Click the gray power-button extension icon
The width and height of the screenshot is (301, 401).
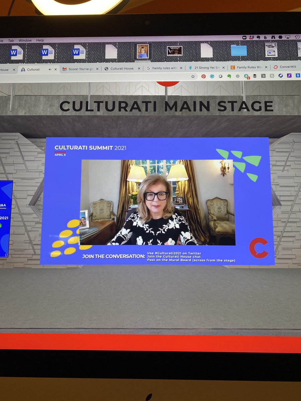click(x=238, y=76)
